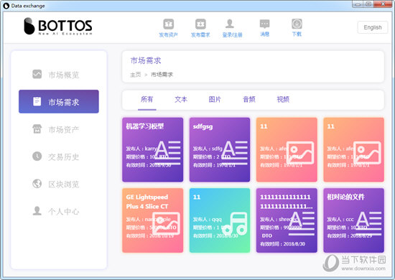Open the 市场概览 sidebar label

[x=64, y=75]
